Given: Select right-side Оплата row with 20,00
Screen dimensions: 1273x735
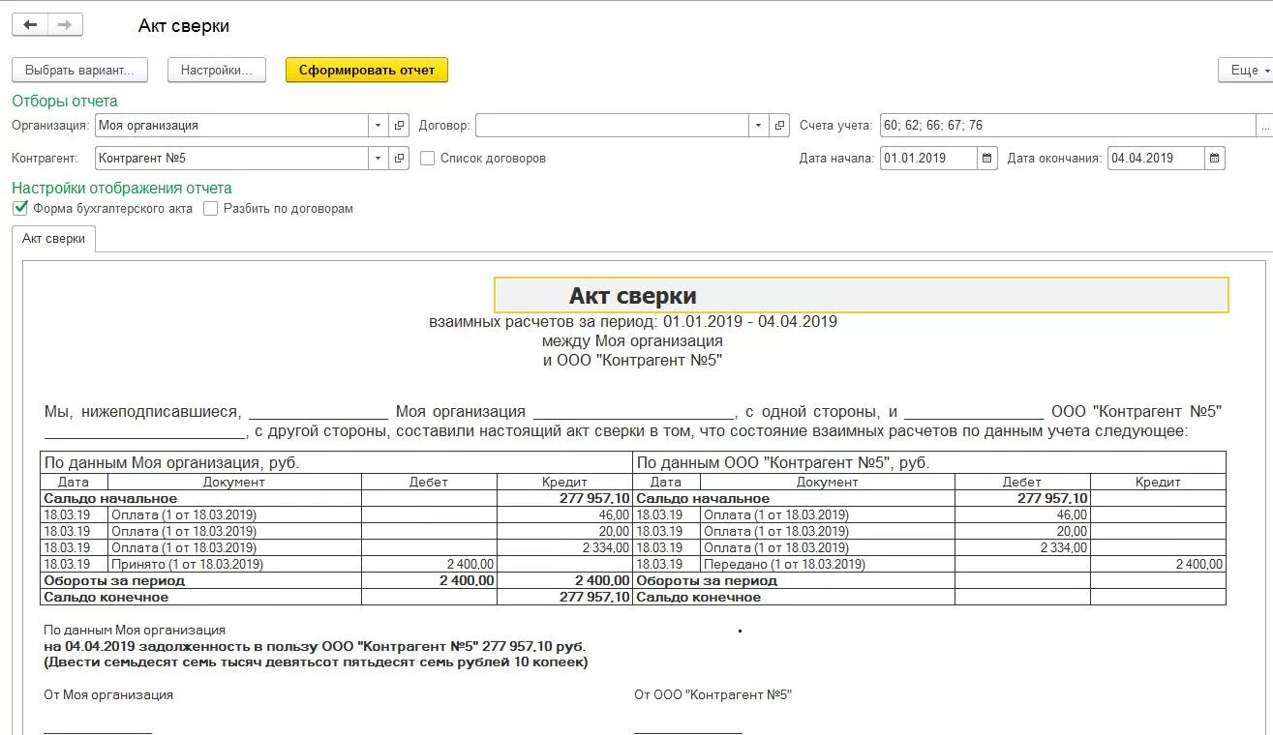Looking at the screenshot, I should coord(928,531).
